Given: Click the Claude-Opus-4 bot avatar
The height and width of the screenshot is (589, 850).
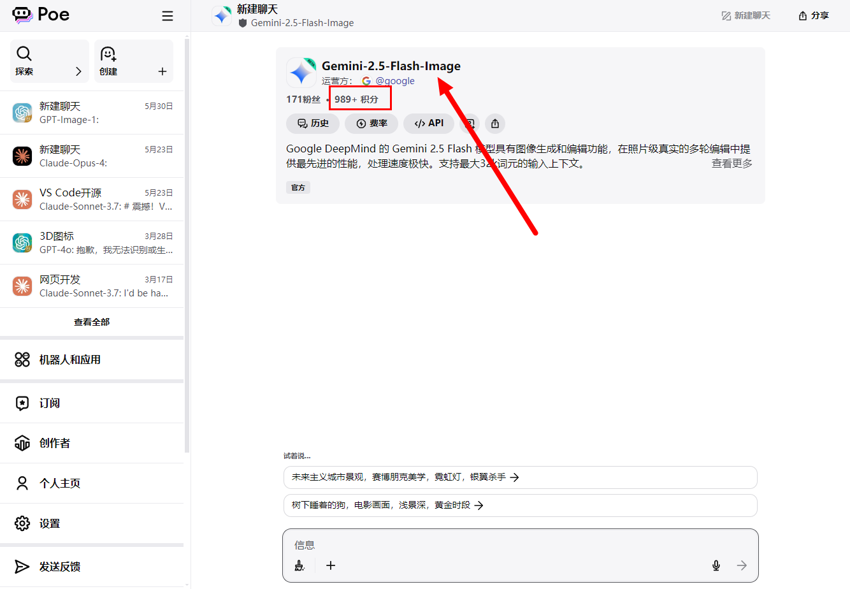Looking at the screenshot, I should pyautogui.click(x=22, y=156).
